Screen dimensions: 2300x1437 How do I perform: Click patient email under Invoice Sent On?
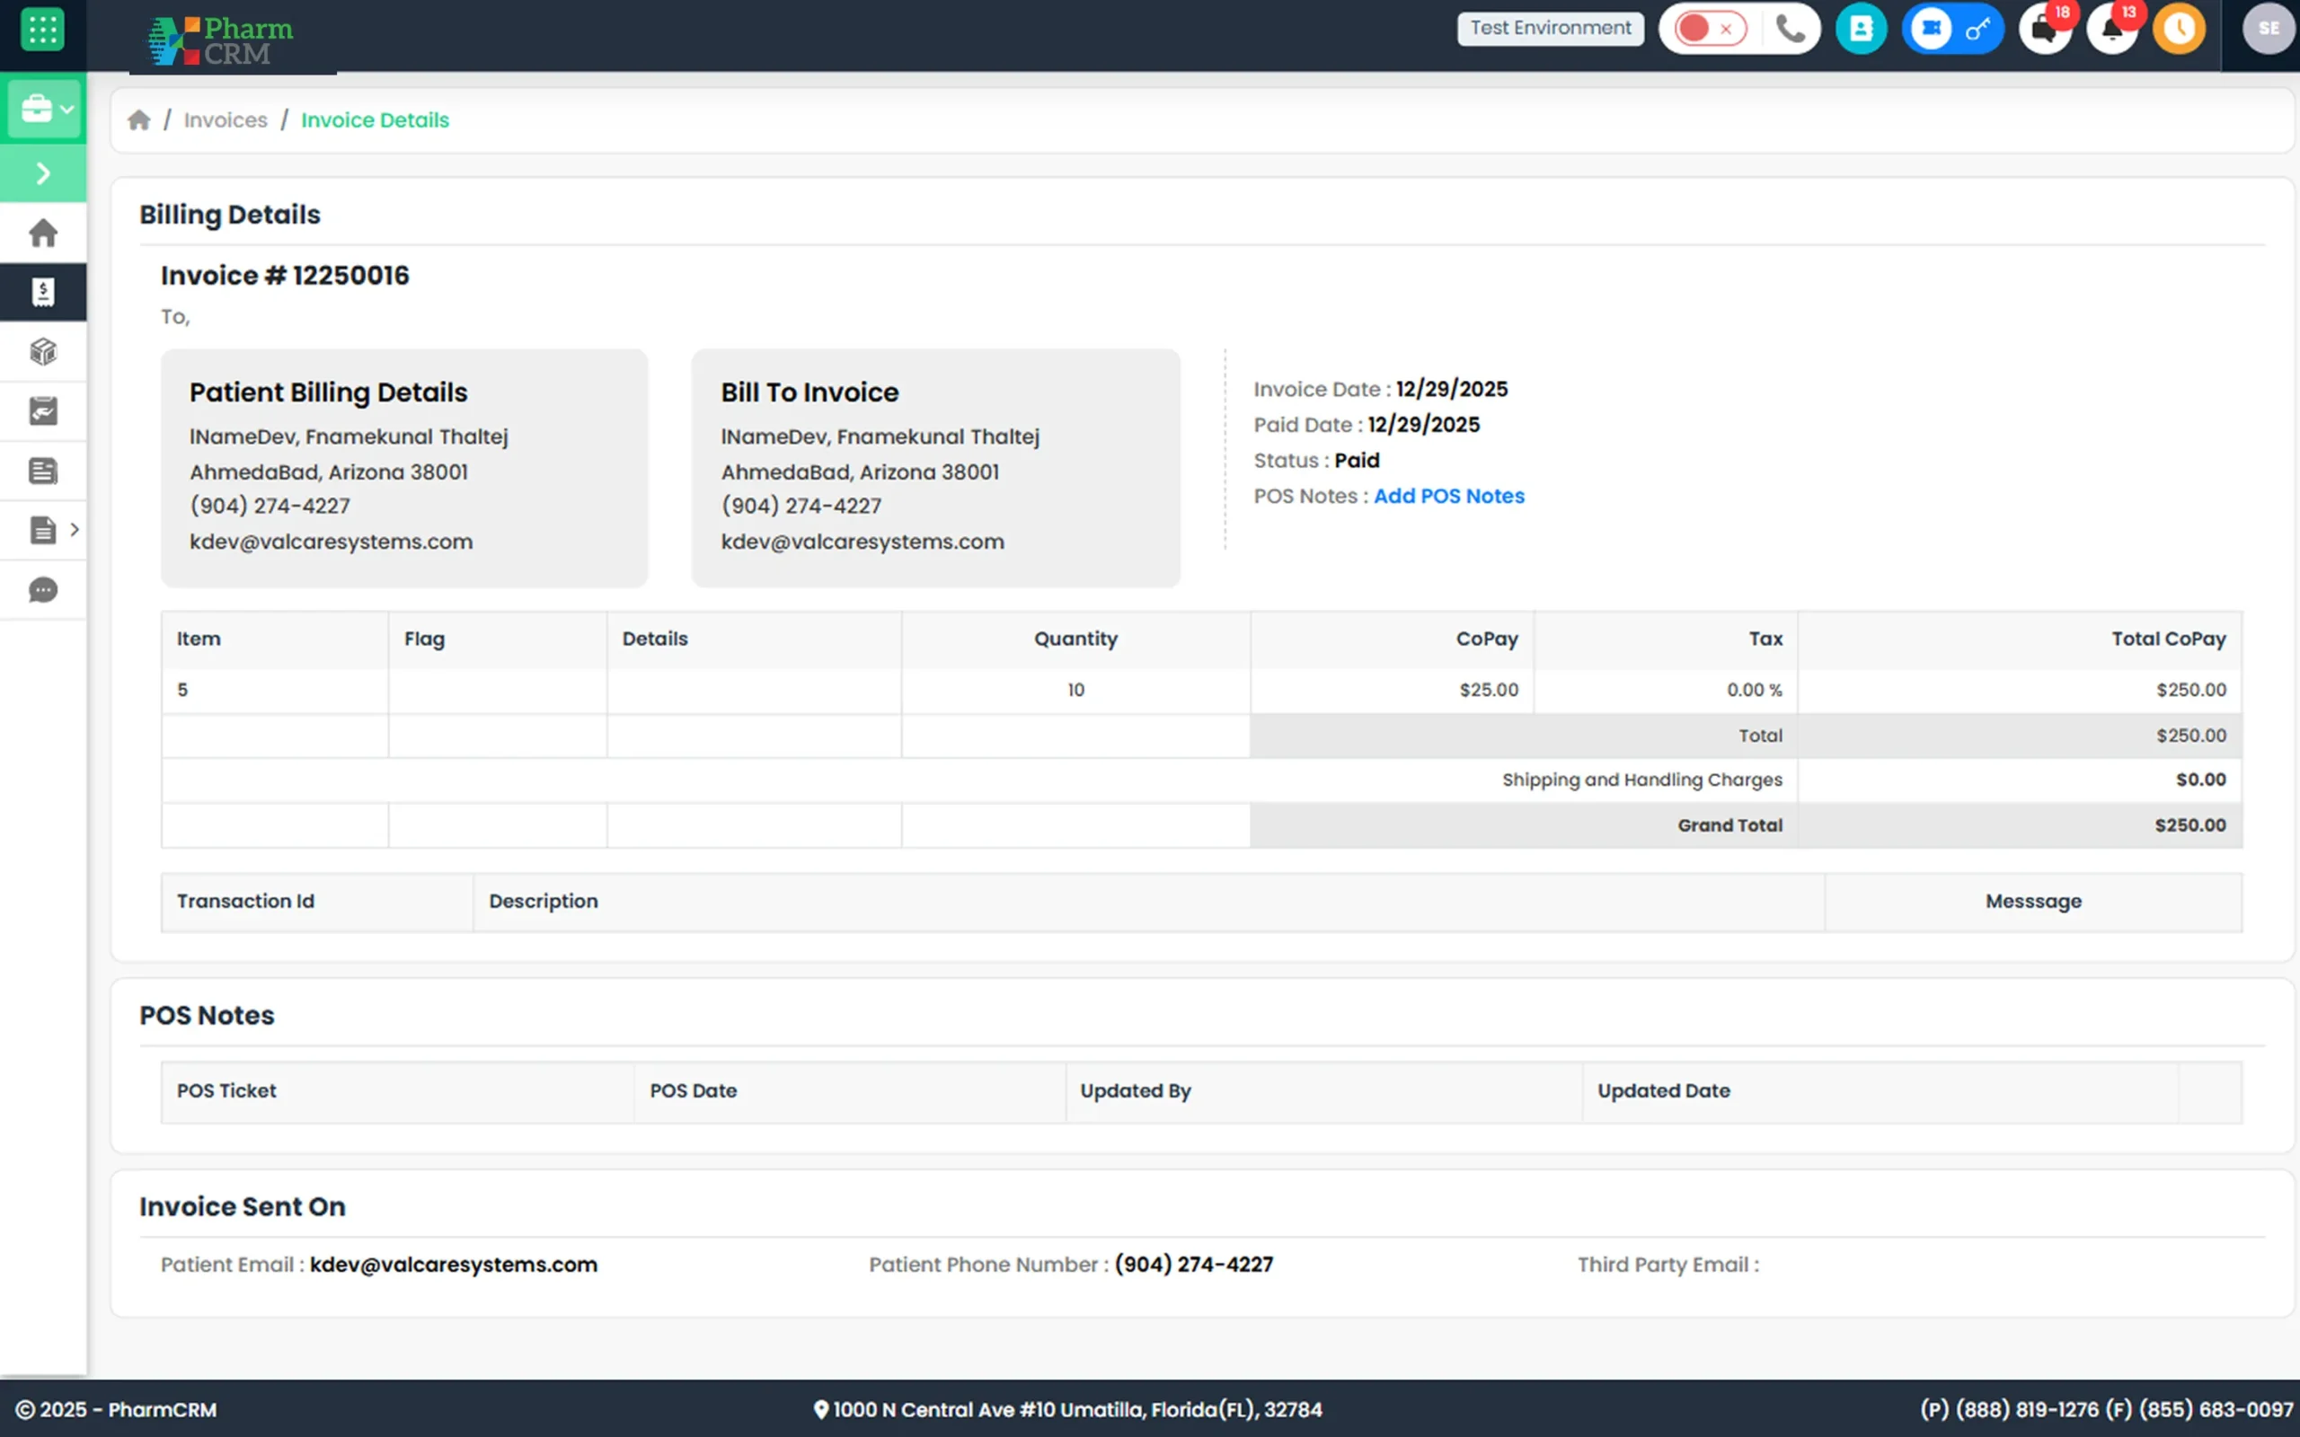454,1265
